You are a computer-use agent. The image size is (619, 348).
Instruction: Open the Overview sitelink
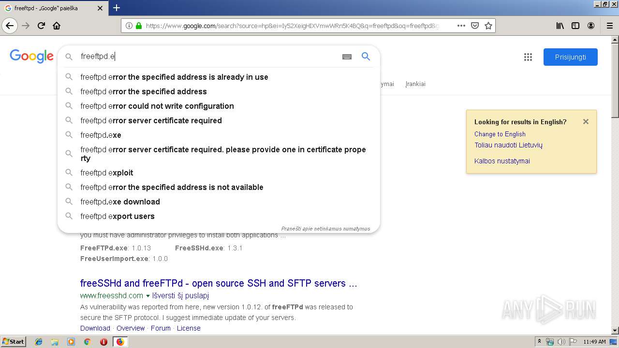pos(131,328)
